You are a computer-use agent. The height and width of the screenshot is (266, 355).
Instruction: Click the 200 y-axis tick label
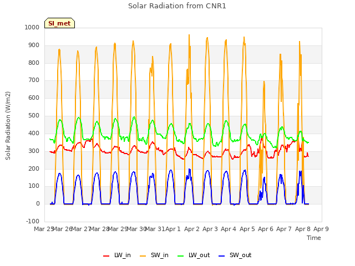click(34, 168)
